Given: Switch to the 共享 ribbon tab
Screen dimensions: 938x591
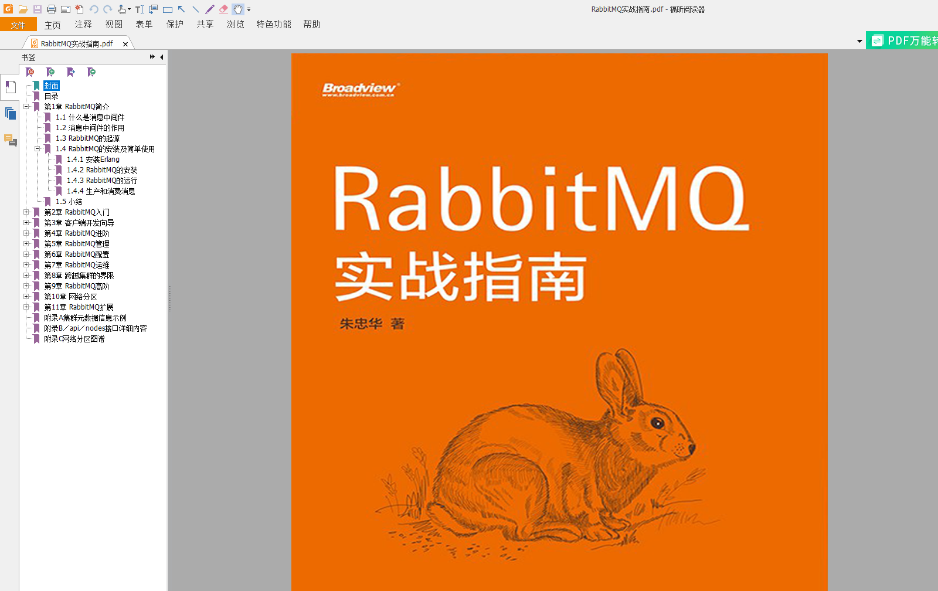Looking at the screenshot, I should tap(205, 25).
